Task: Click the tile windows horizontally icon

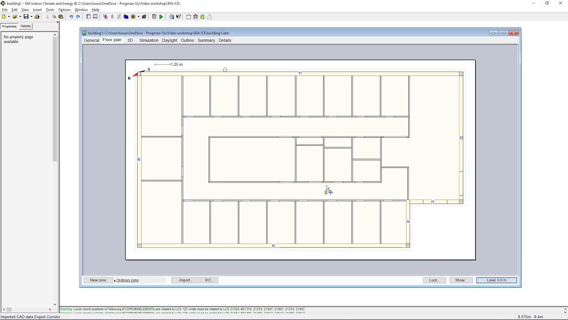Action: pos(95,16)
